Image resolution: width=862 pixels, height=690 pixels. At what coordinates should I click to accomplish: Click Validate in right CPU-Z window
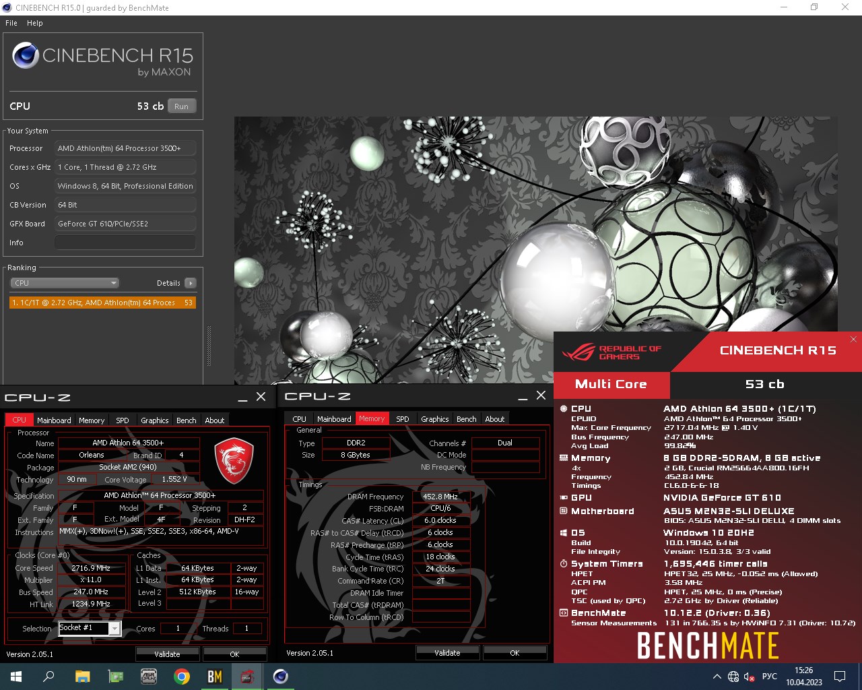(x=447, y=652)
